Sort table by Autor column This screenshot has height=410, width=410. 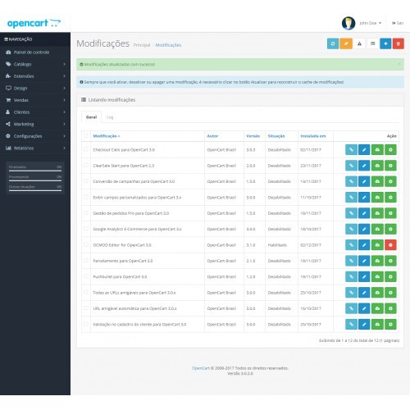[x=212, y=136]
